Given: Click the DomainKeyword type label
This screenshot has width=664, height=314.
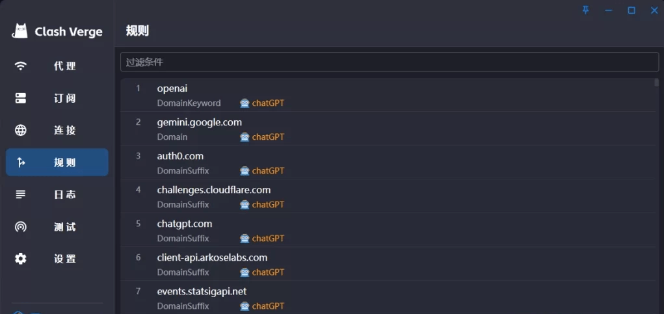Looking at the screenshot, I should click(x=189, y=103).
